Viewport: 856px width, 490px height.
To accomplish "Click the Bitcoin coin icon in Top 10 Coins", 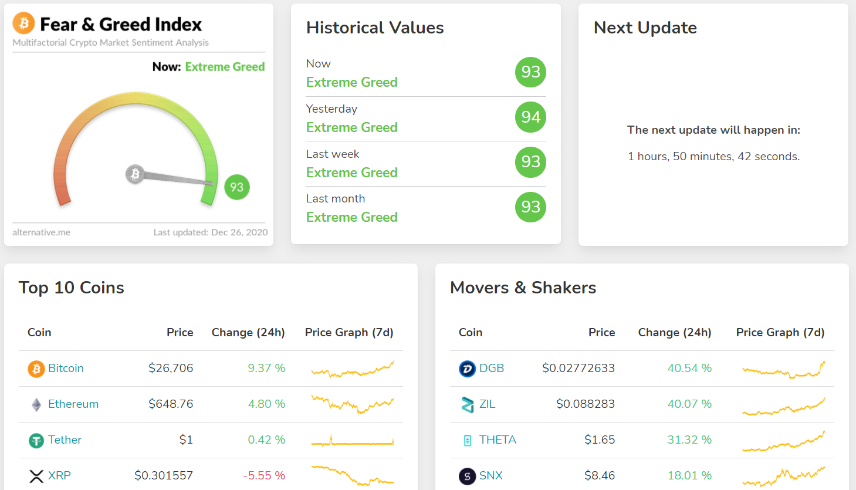I will coord(36,369).
